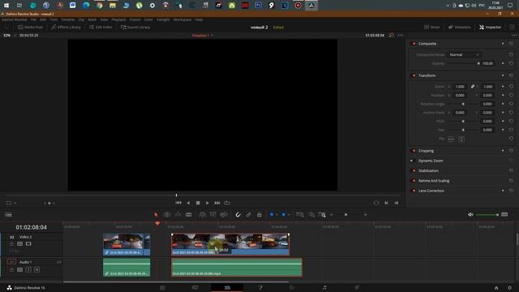Toggle the Cropping section enable switch

pyautogui.click(x=413, y=151)
